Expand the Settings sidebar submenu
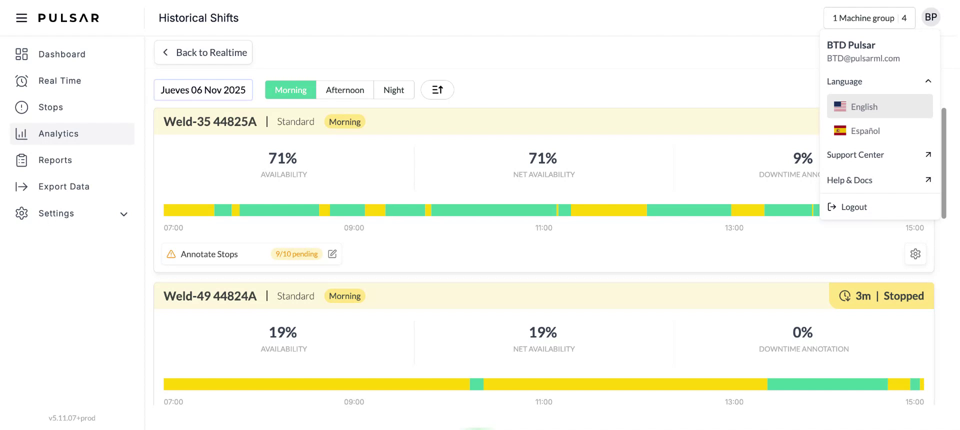 coord(123,214)
